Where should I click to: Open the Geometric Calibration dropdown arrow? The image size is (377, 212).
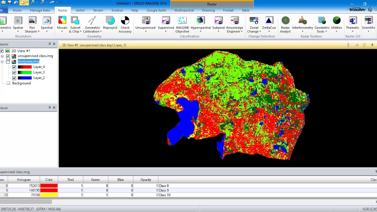[x=101, y=32]
